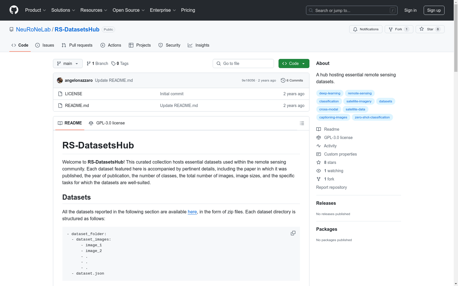The image size is (458, 286).
Task: Click the 8 stars link
Action: [330, 162]
